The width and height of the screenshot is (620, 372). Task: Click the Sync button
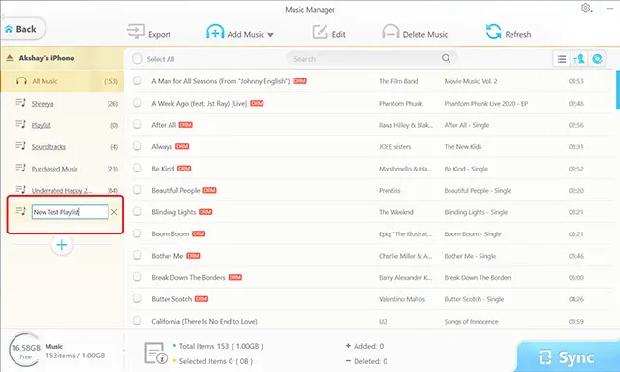point(568,356)
